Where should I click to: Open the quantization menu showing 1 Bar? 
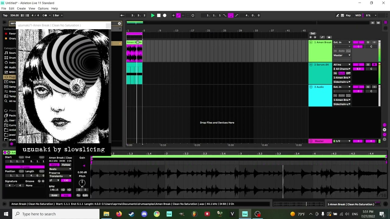[58, 15]
